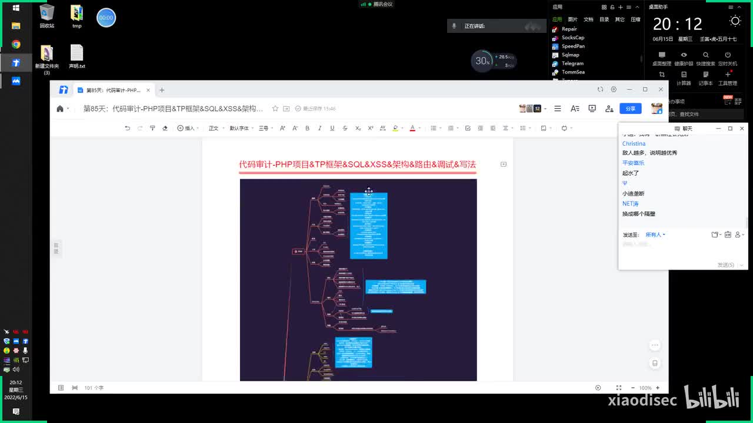Go to the home icon in the docs header
The height and width of the screenshot is (423, 753).
[60, 109]
